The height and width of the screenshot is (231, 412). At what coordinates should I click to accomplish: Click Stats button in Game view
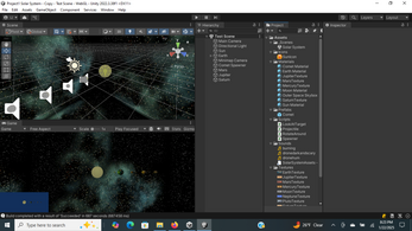(176, 129)
